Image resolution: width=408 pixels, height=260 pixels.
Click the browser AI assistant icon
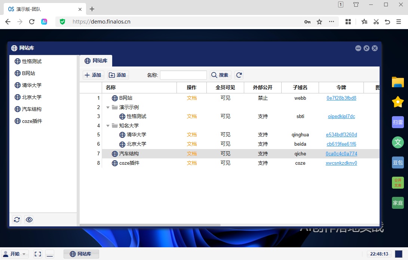pos(44,22)
